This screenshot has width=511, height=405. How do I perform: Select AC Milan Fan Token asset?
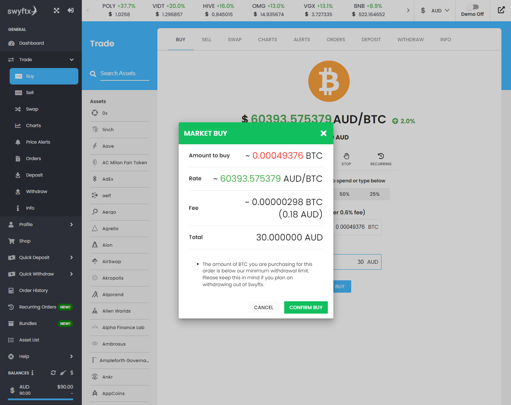point(120,163)
